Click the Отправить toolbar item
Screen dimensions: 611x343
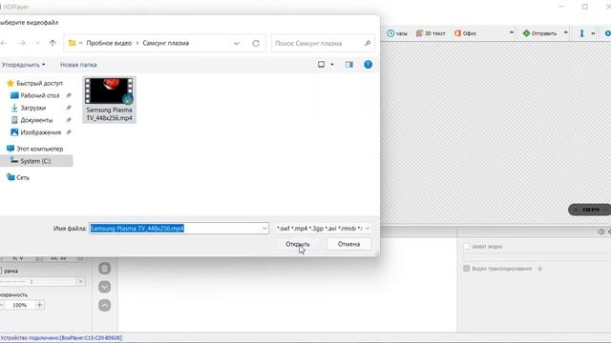(x=539, y=33)
